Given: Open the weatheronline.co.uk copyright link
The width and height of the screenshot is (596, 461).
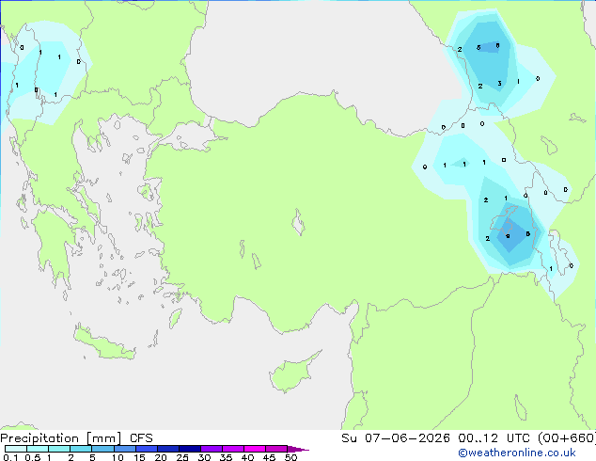Looking at the screenshot, I should pos(517,453).
